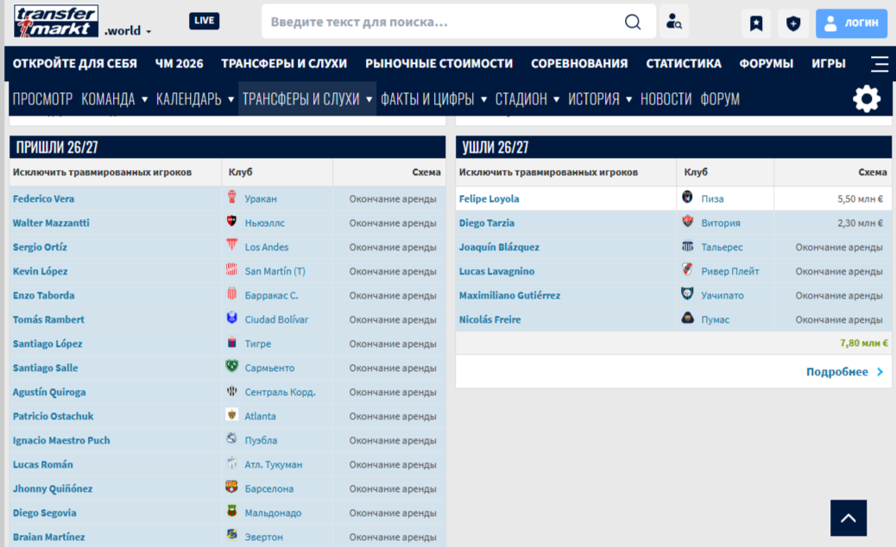Click the Сентраль Корд. club crest
The height and width of the screenshot is (547, 896).
tap(232, 391)
